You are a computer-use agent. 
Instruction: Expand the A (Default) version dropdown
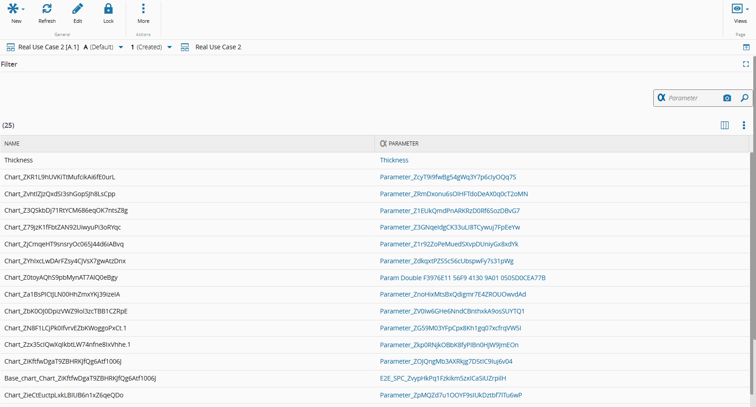pos(121,47)
